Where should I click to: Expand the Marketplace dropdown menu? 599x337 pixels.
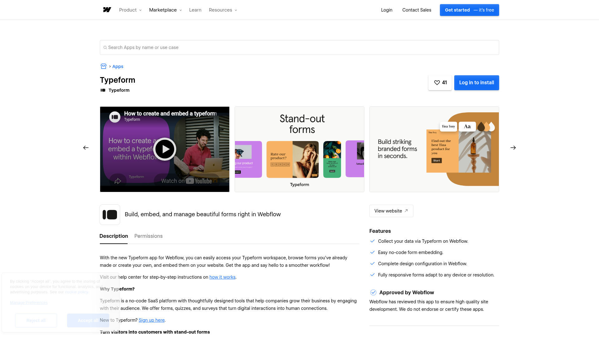tap(165, 10)
